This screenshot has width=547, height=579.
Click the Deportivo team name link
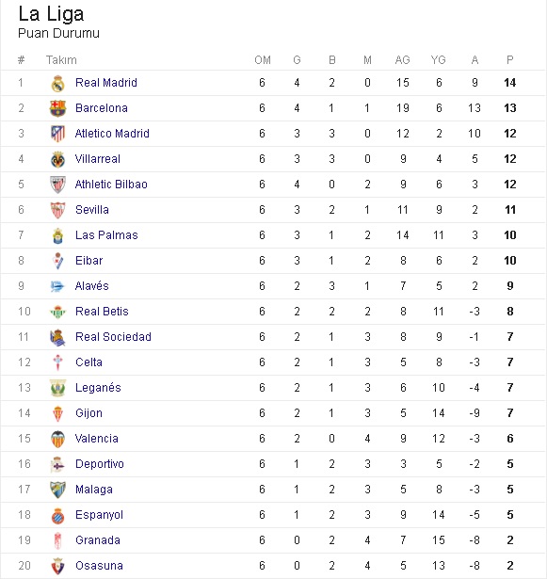coord(100,464)
